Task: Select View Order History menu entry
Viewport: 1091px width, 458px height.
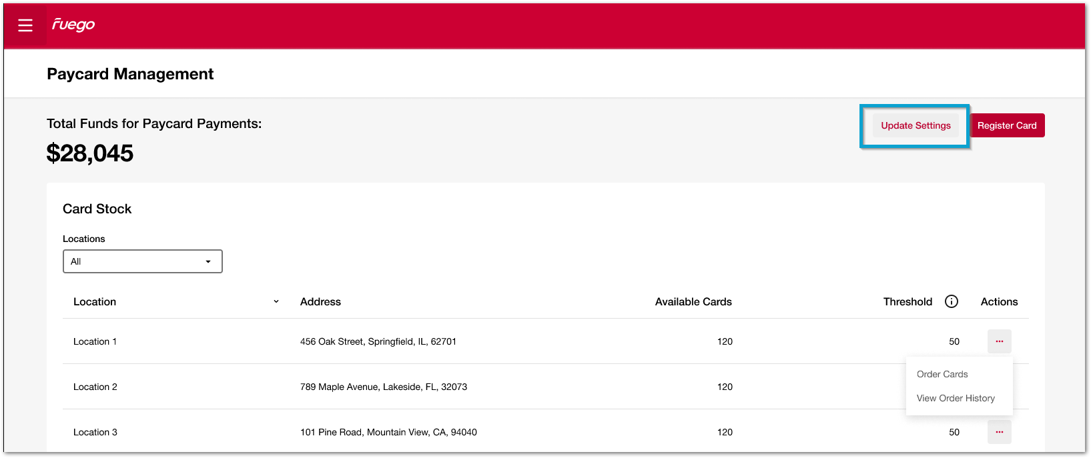Action: tap(955, 398)
